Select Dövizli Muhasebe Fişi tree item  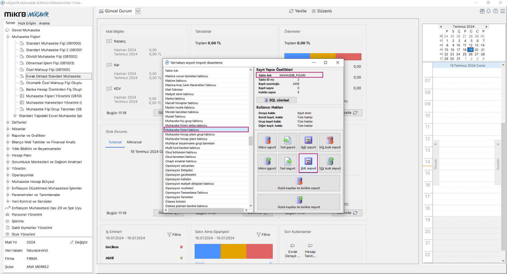pos(51,57)
